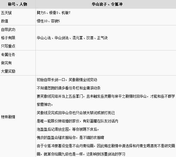Select the 华山心法、华山剑法 martial arts list
Viewport: 176px width, 157px height.
point(72,38)
